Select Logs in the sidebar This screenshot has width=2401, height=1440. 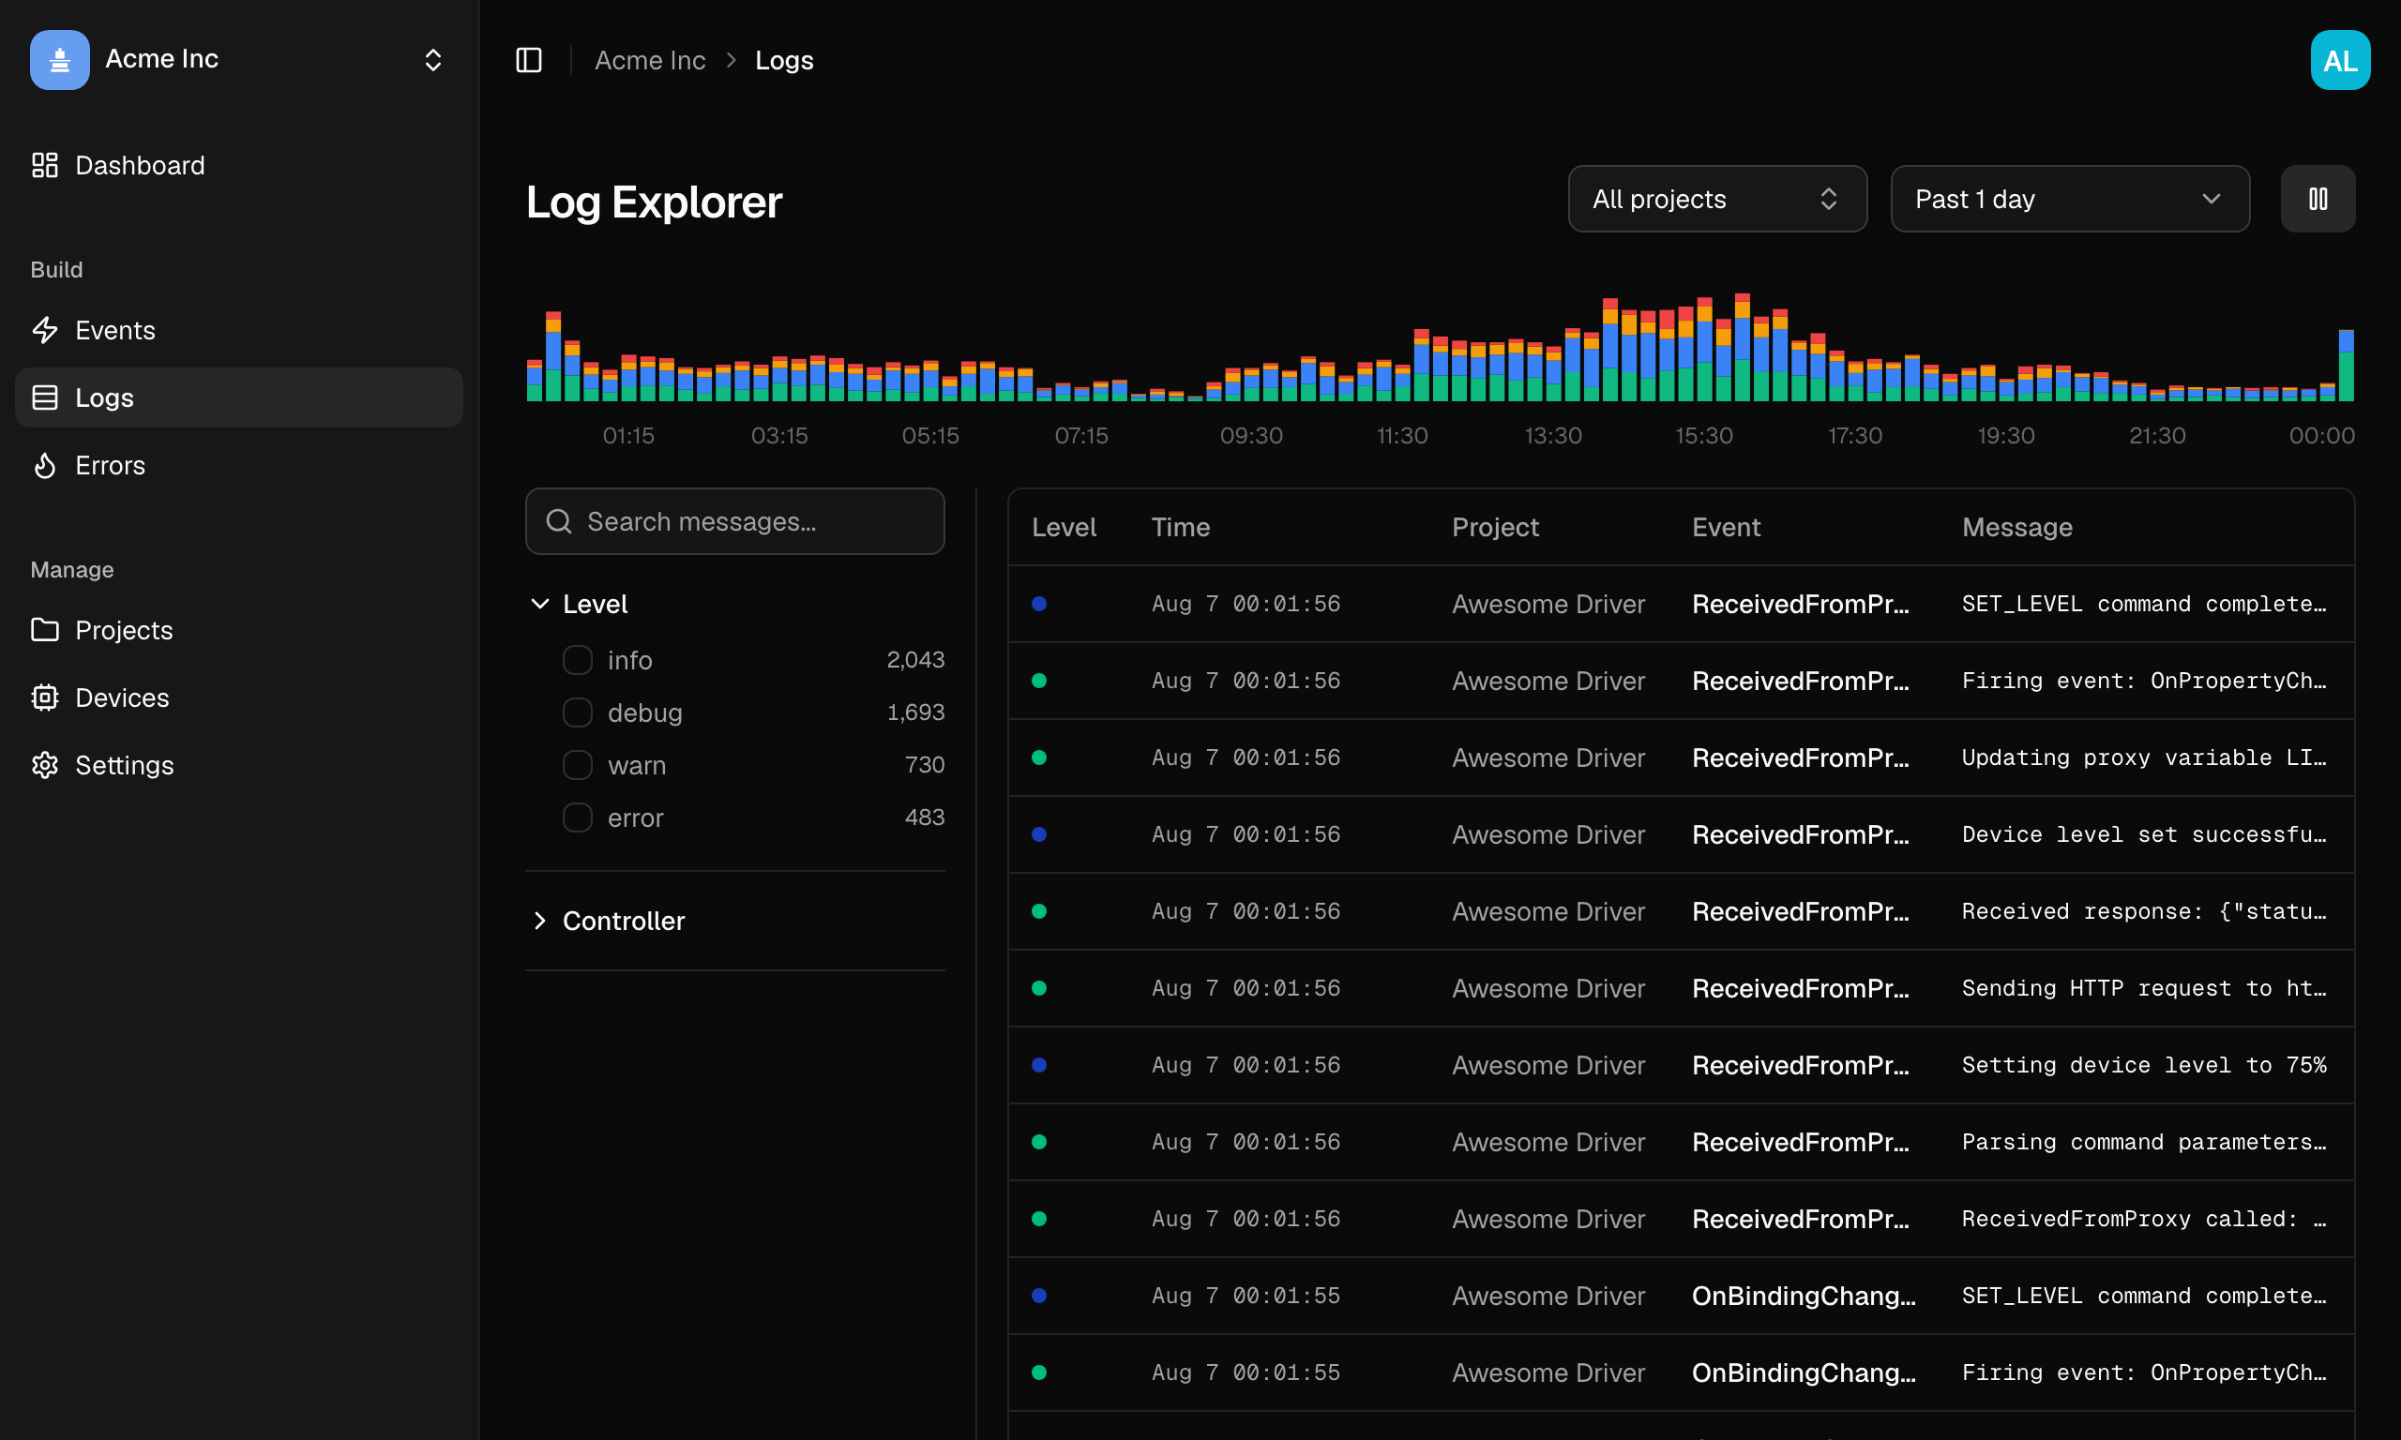[x=239, y=397]
